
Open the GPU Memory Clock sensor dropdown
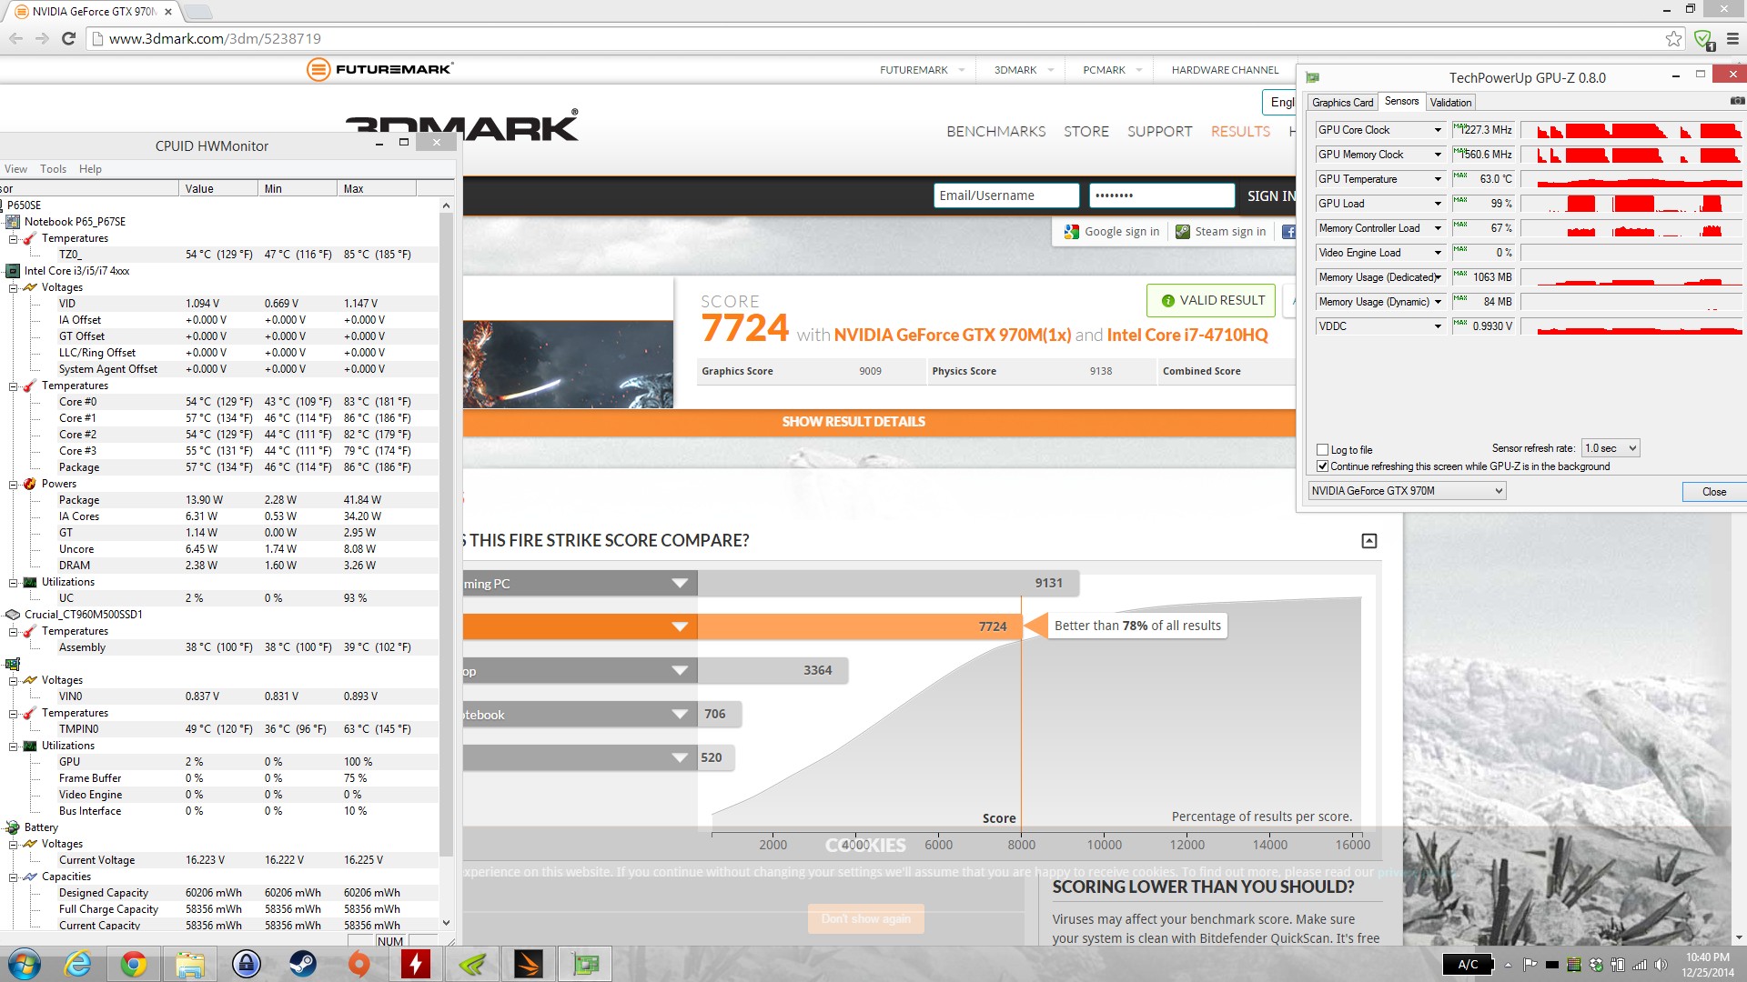(x=1438, y=155)
